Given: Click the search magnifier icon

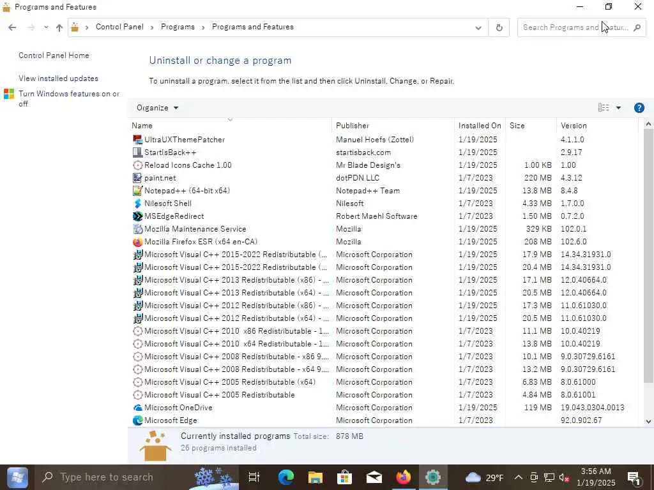Looking at the screenshot, I should pos(637,27).
